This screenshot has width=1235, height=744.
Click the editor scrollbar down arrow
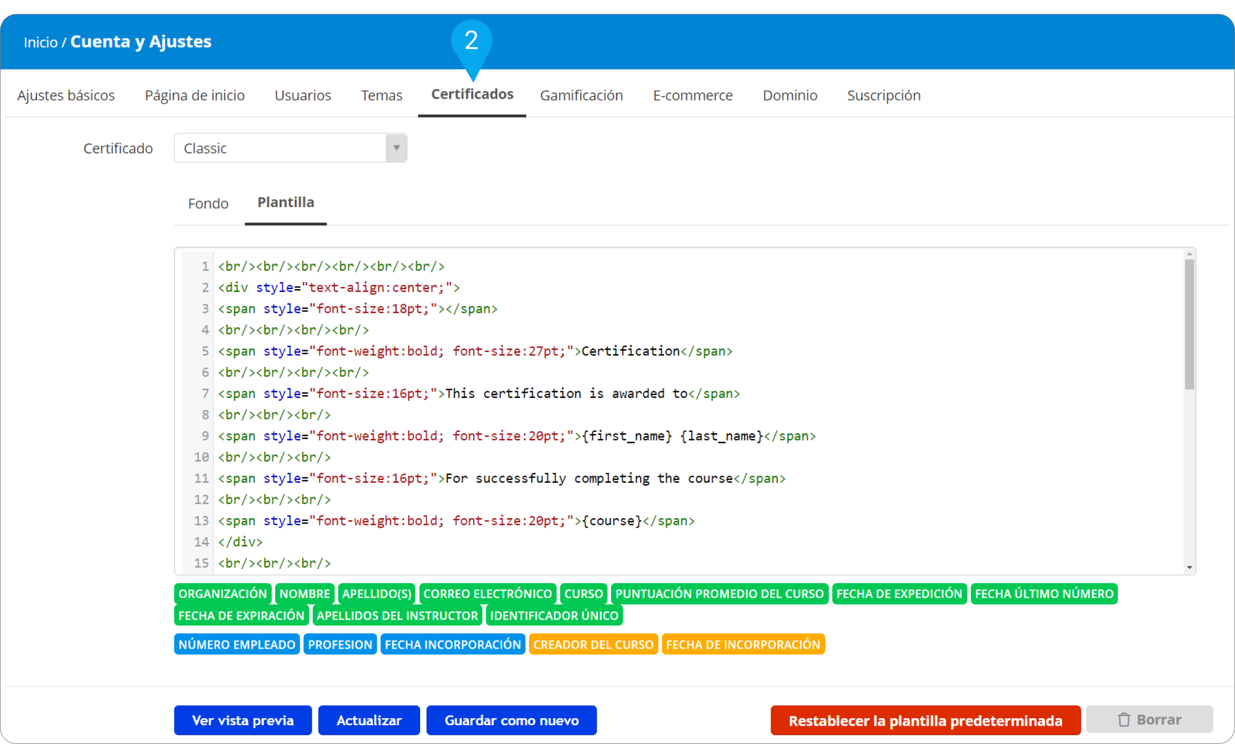click(1189, 568)
